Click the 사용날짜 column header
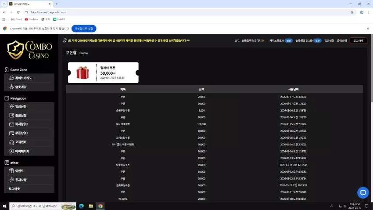Image resolution: width=373 pixels, height=210 pixels. pyautogui.click(x=293, y=90)
